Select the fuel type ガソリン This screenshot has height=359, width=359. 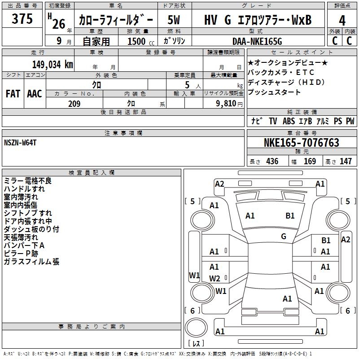click(174, 41)
